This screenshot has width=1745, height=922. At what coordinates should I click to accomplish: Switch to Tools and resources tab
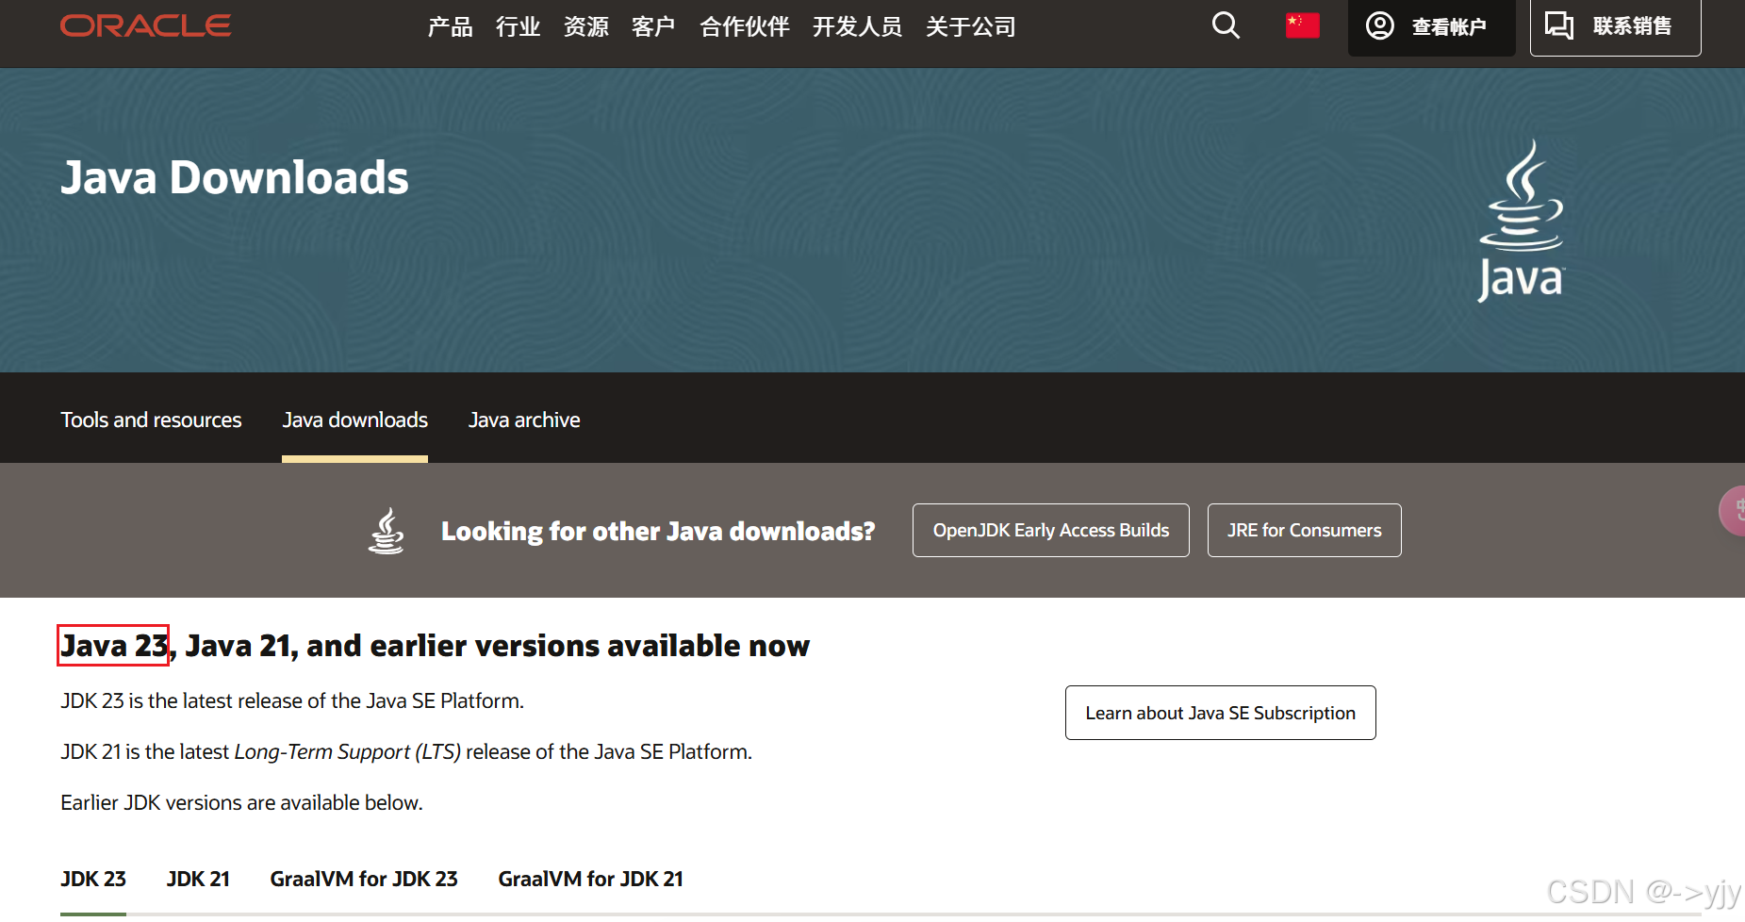[x=151, y=420]
